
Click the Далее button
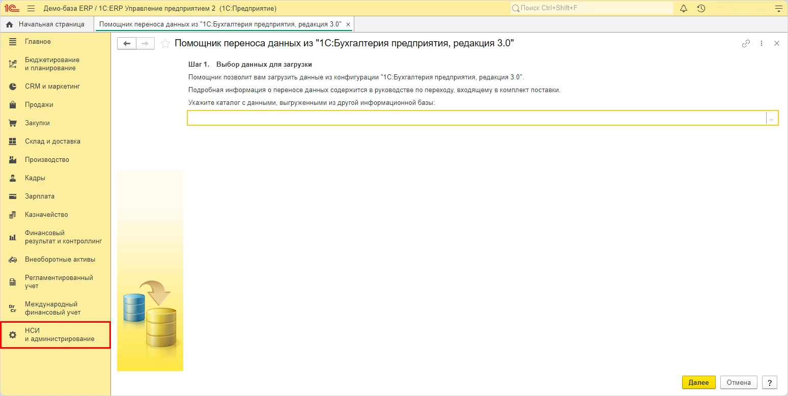tap(699, 382)
